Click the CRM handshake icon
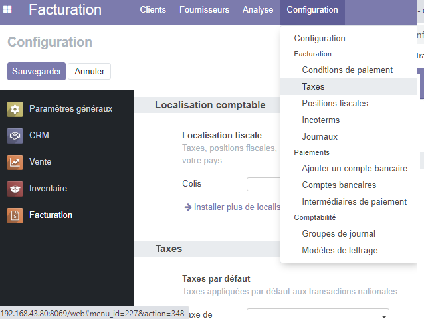This screenshot has width=424, height=319. [x=15, y=136]
